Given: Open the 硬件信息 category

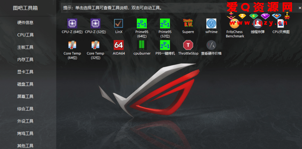Looking at the screenshot, I should point(25,23).
